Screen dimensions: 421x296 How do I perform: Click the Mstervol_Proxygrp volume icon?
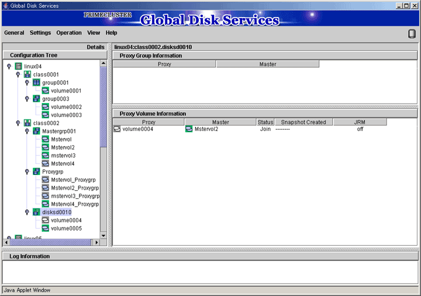point(46,180)
